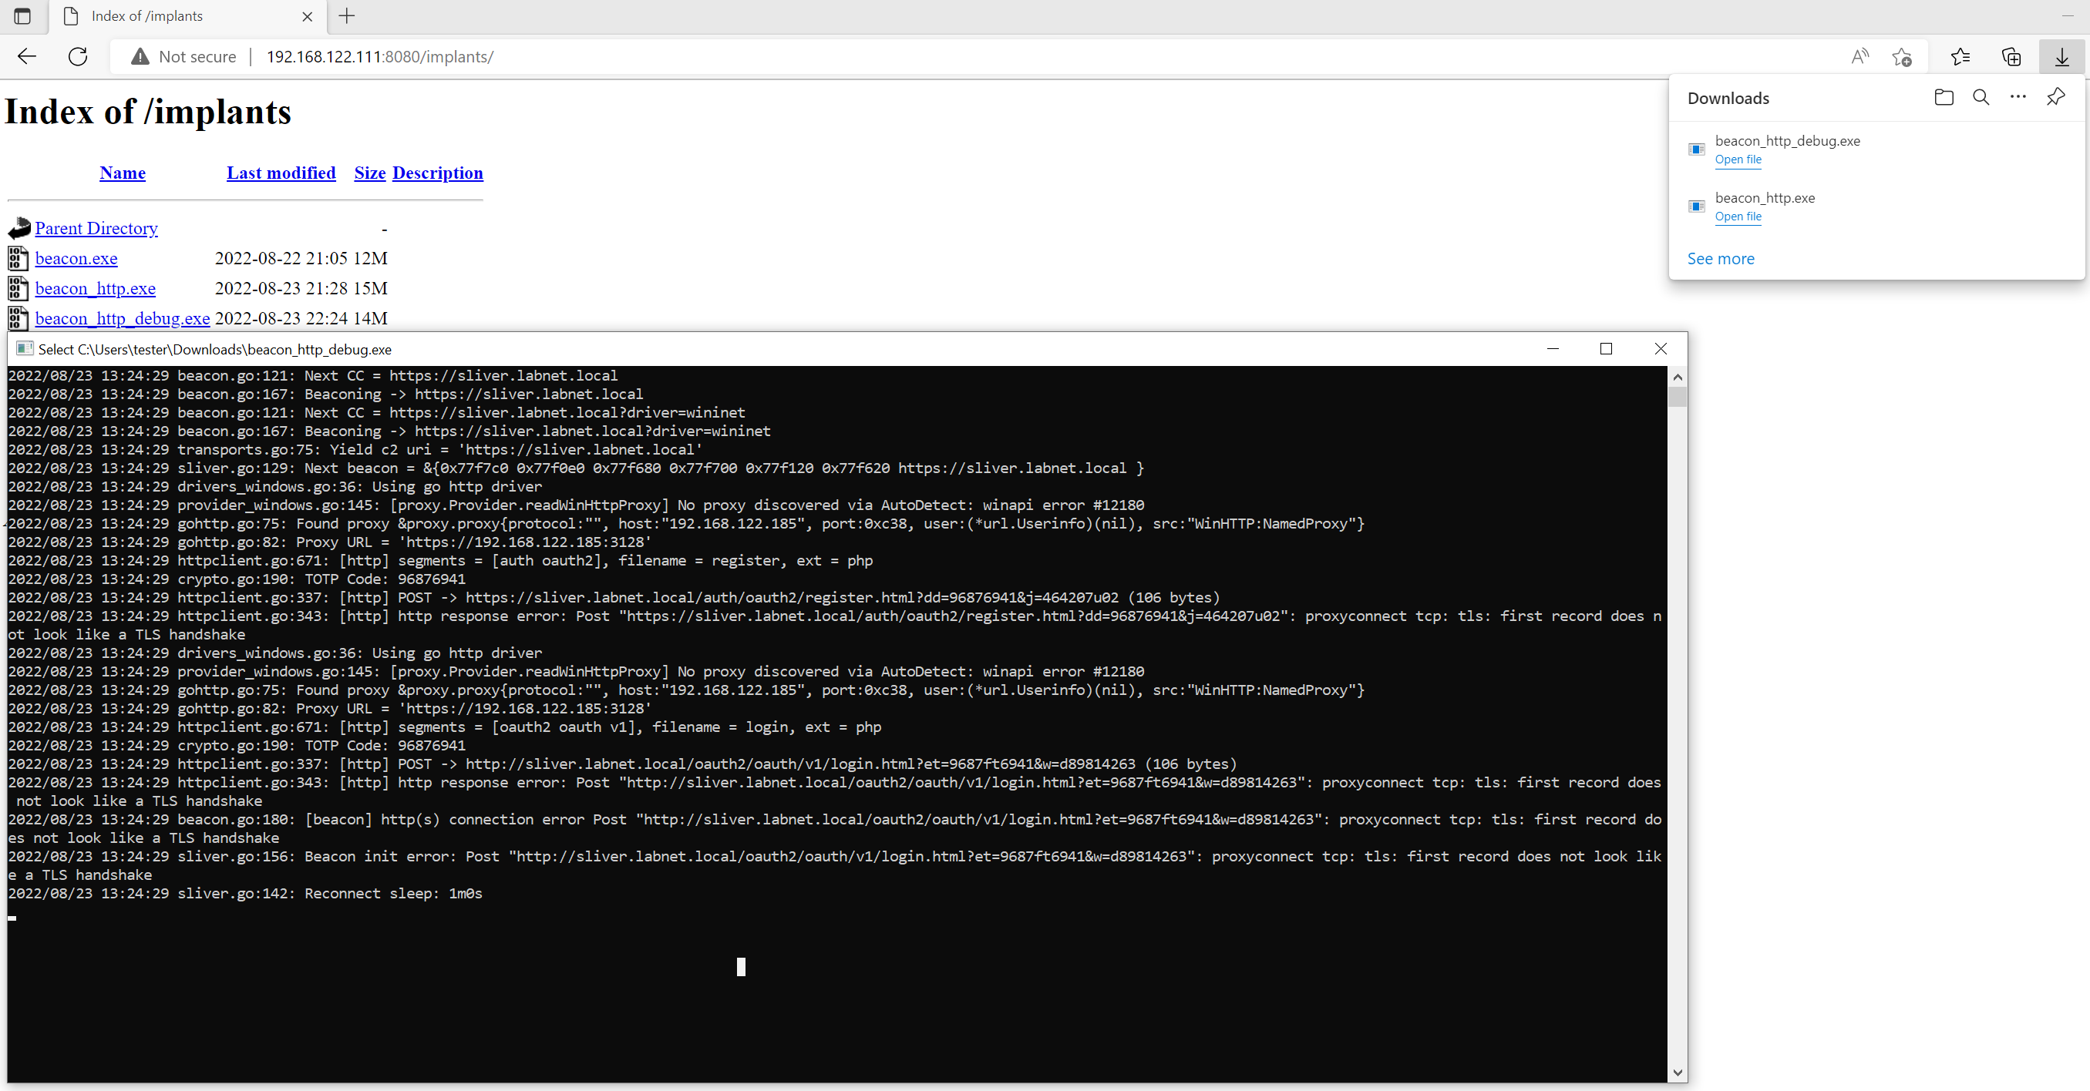The width and height of the screenshot is (2090, 1091).
Task: Click the Parent Directory back-arrow icon
Action: [x=19, y=228]
